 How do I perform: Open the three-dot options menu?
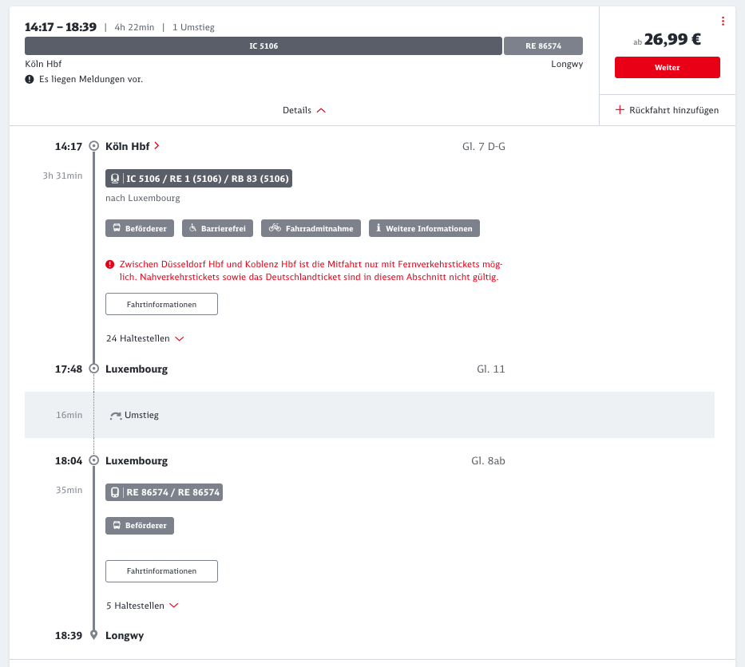pyautogui.click(x=723, y=21)
